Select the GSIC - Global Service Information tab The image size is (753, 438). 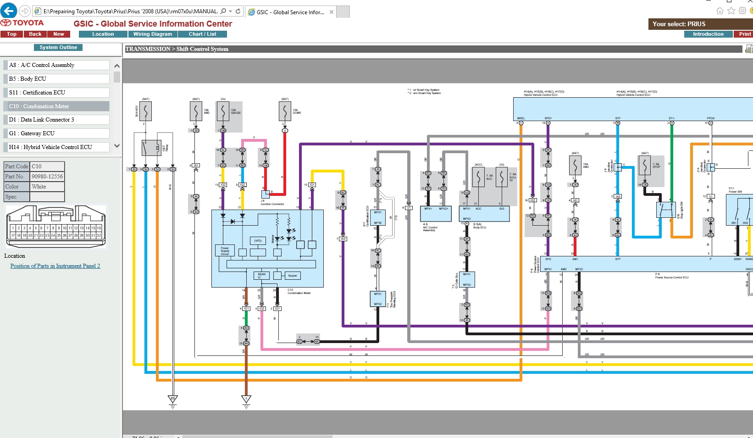(x=290, y=12)
